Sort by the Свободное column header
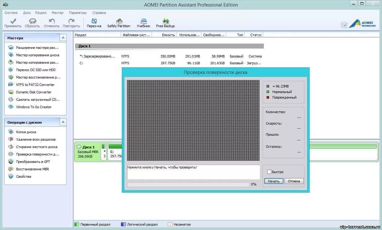This screenshot has width=382, height=230. (213, 35)
